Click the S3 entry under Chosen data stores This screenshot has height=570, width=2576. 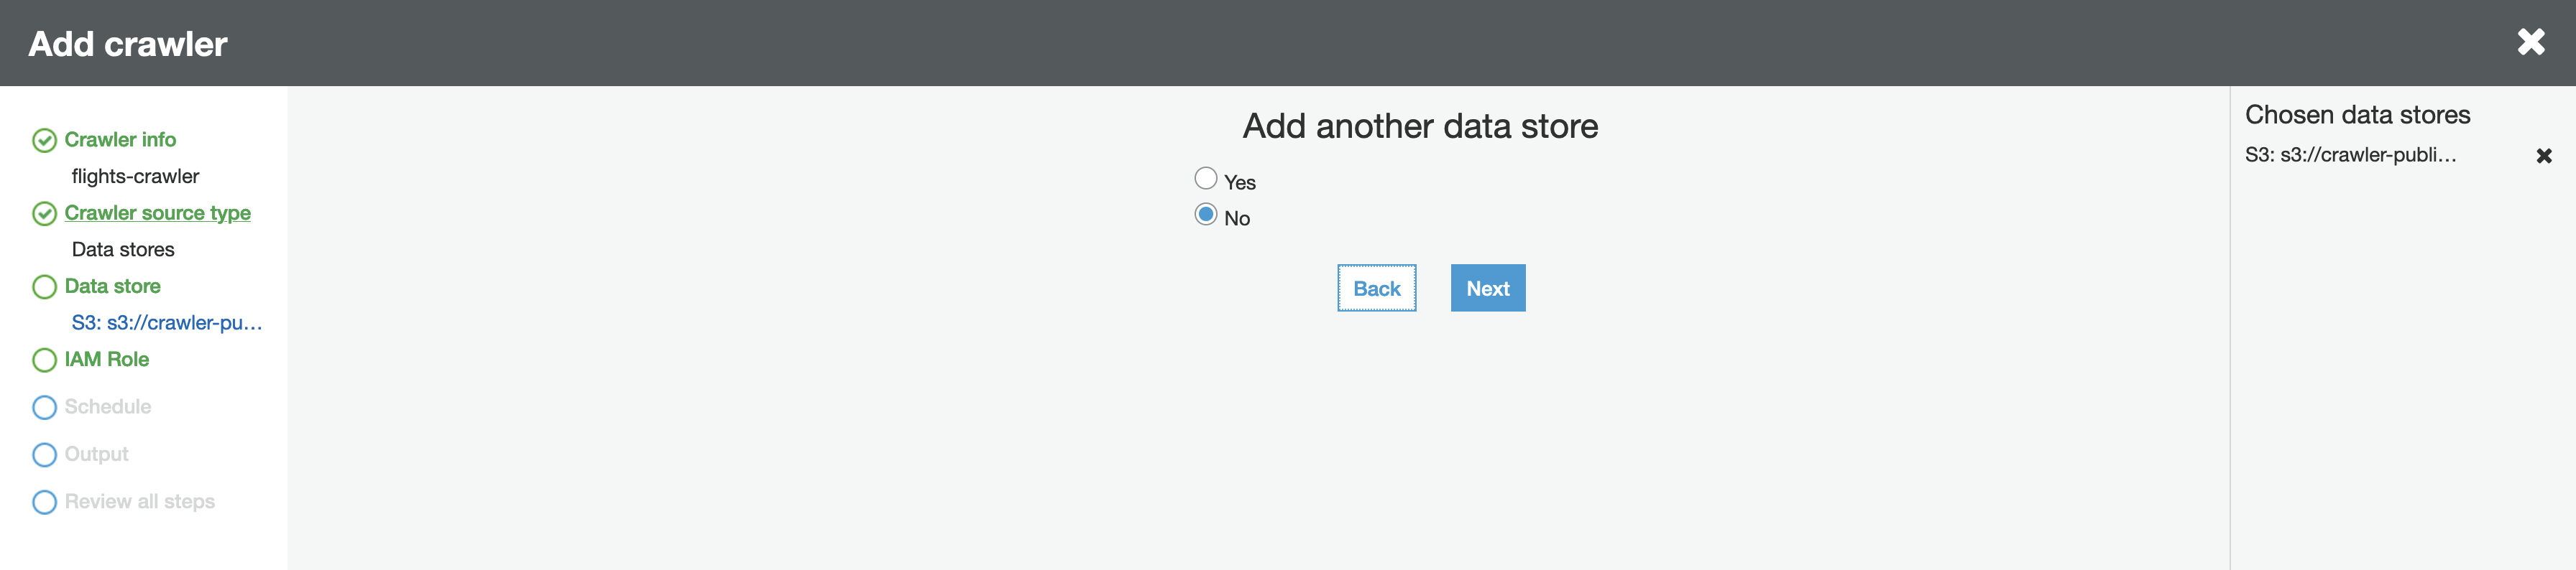click(2350, 155)
